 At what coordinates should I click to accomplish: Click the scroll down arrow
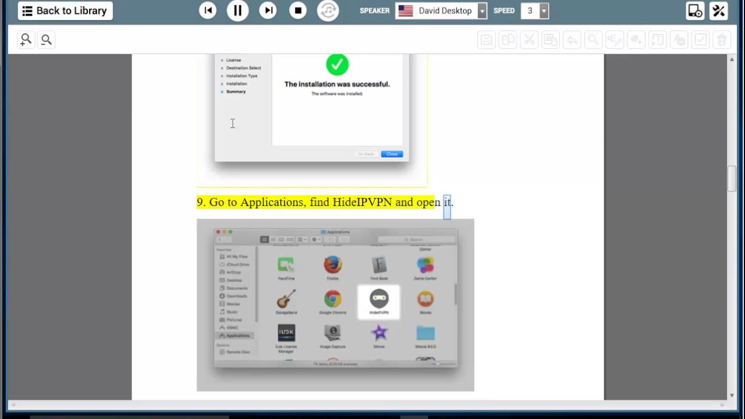732,395
